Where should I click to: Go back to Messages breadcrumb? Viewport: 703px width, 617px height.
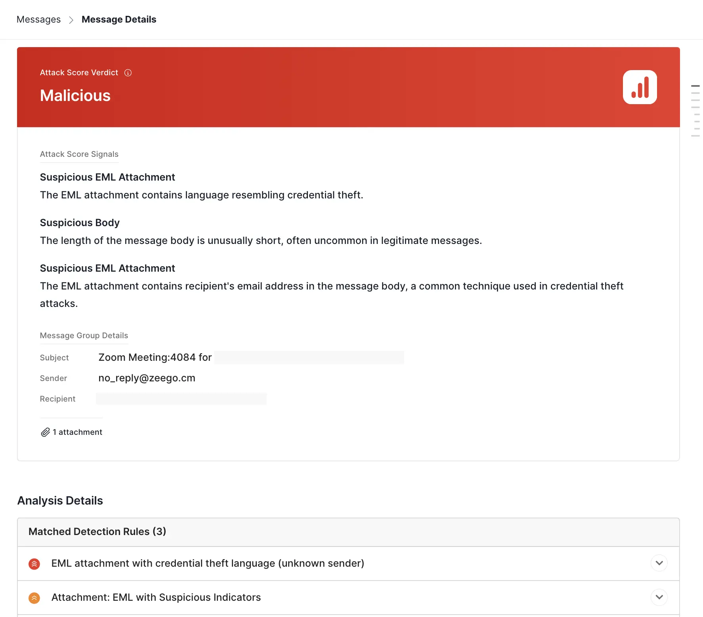point(38,19)
